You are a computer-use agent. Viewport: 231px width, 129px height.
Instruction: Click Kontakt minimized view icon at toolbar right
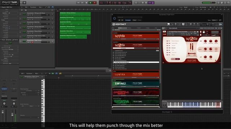coord(221,24)
